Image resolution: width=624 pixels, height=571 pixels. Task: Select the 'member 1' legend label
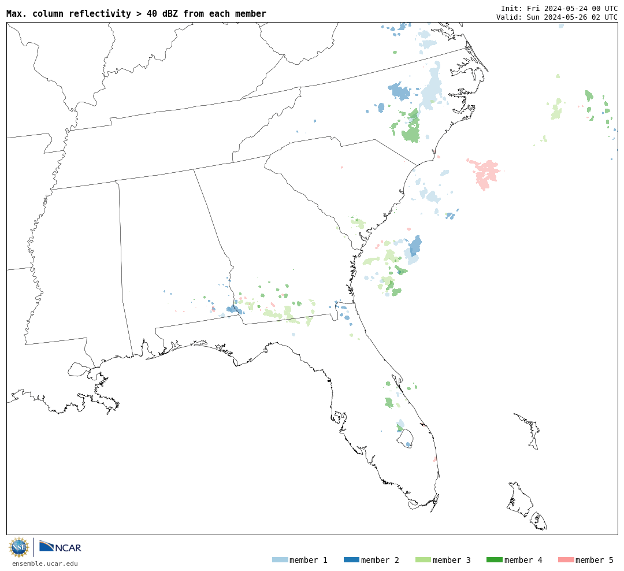309,560
